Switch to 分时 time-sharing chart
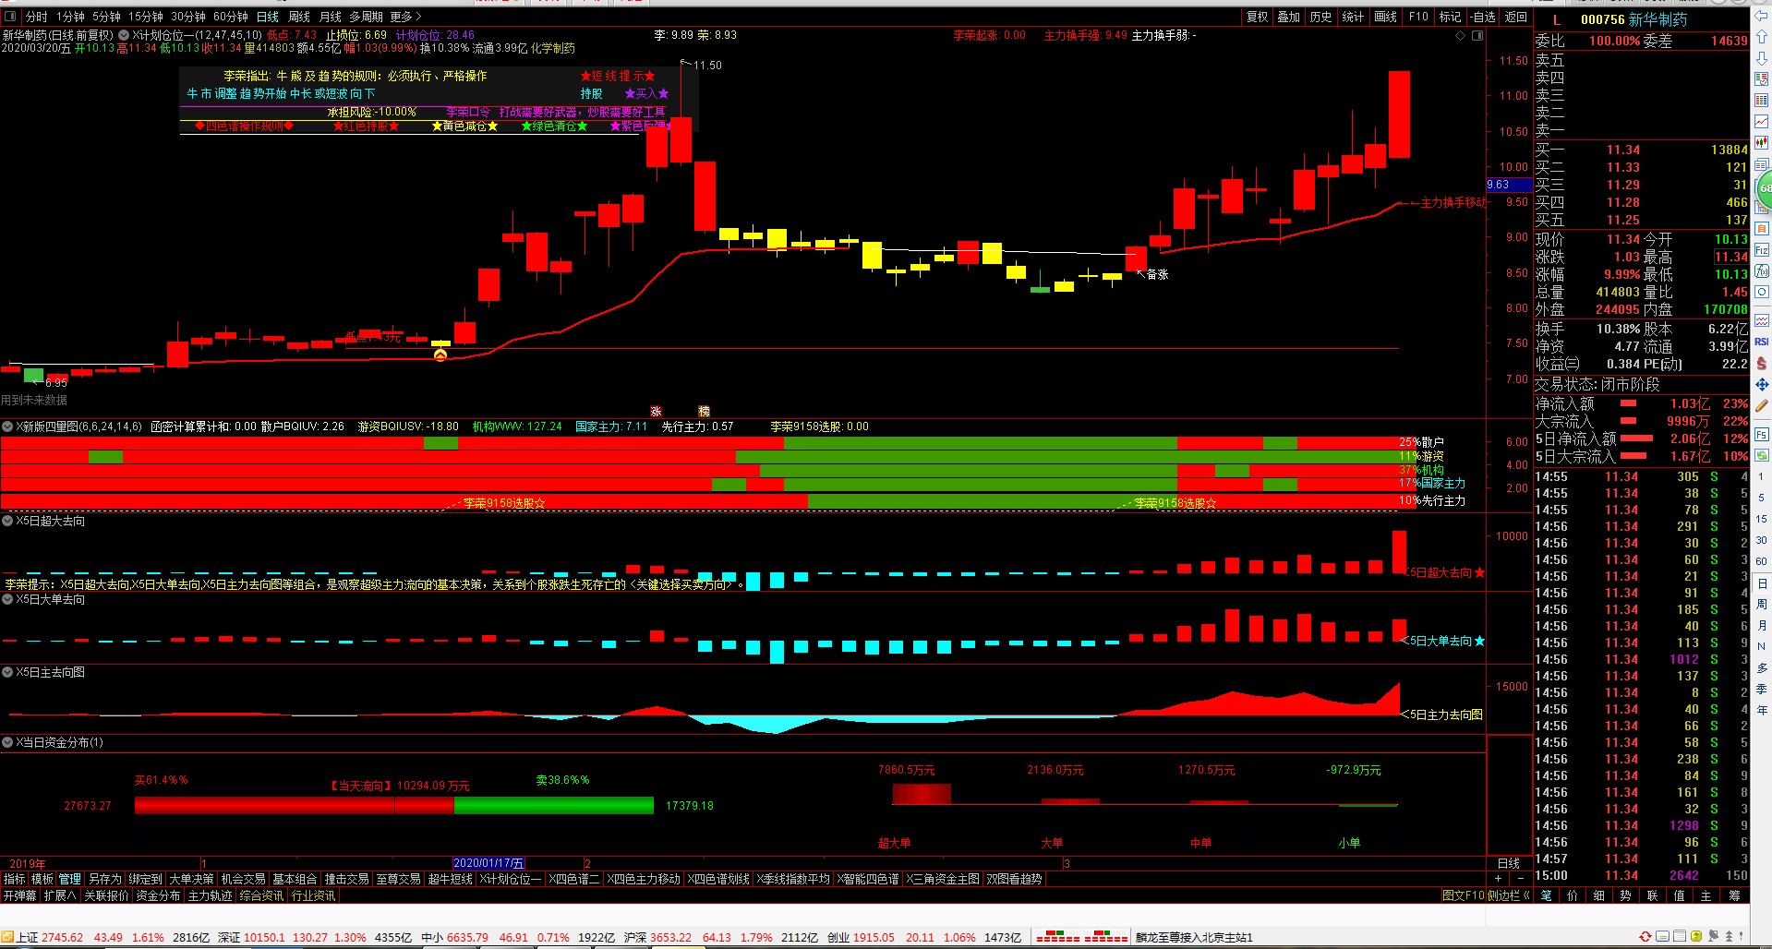This screenshot has width=1772, height=949. coord(37,17)
